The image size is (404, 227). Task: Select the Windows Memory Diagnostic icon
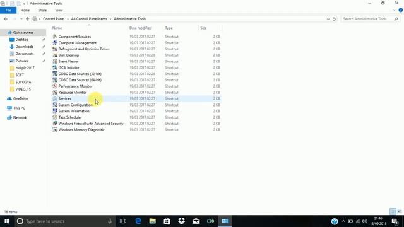tap(55, 130)
